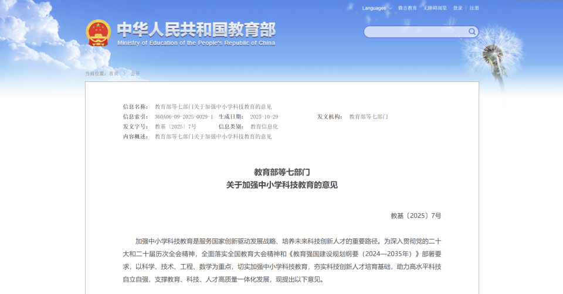The height and width of the screenshot is (294, 563).
Task: Click the English Ministry of Education subtitle
Action: pyautogui.click(x=196, y=43)
